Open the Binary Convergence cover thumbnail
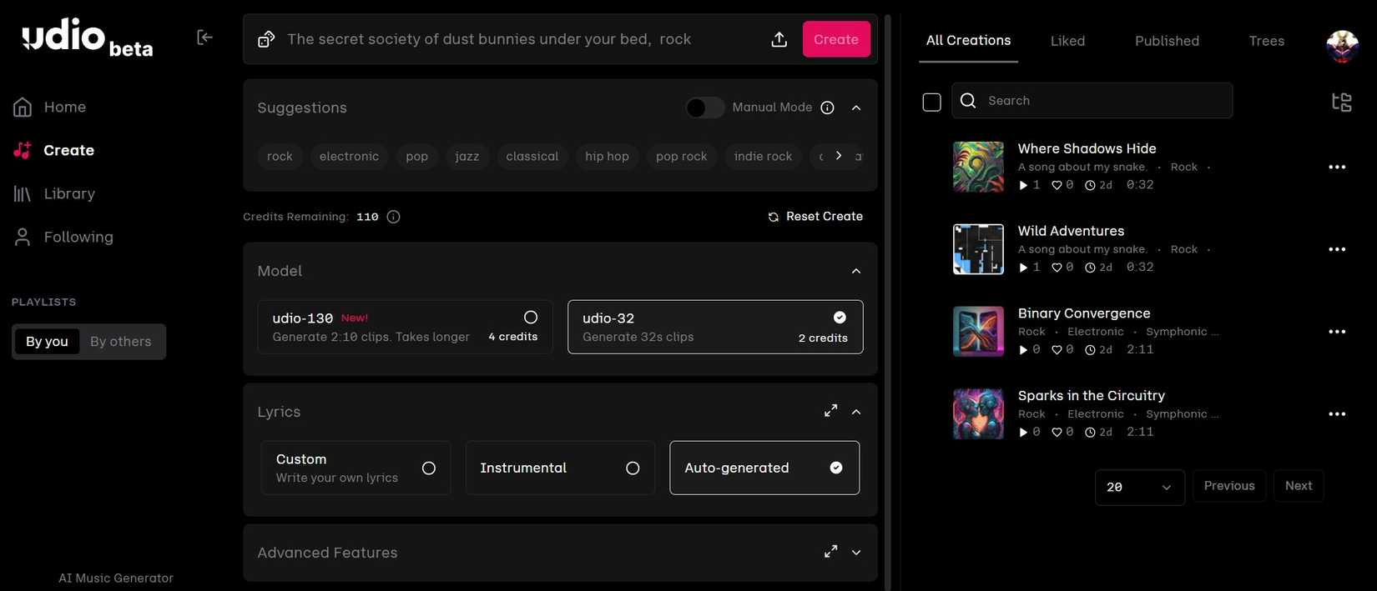This screenshot has height=591, width=1377. coord(978,332)
